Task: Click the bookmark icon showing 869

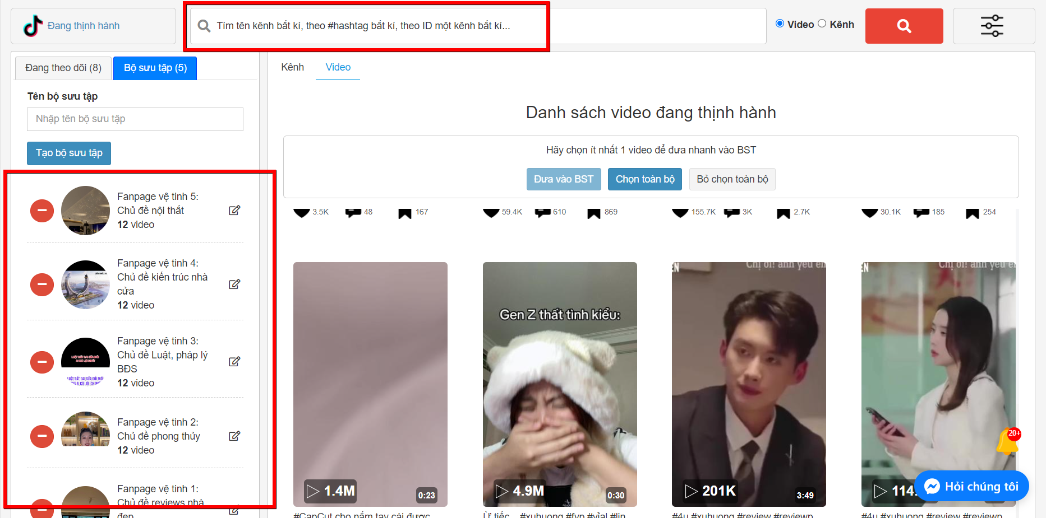Action: point(594,213)
